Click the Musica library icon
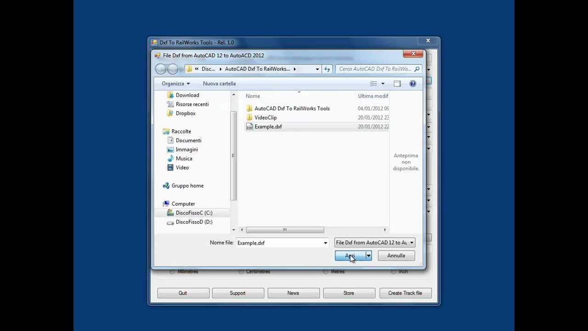The height and width of the screenshot is (331, 588). coord(170,159)
